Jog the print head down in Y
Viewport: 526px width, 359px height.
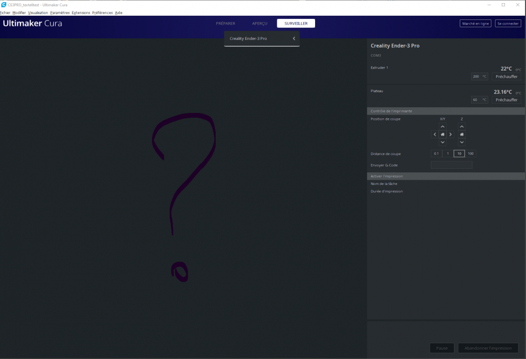coord(442,142)
